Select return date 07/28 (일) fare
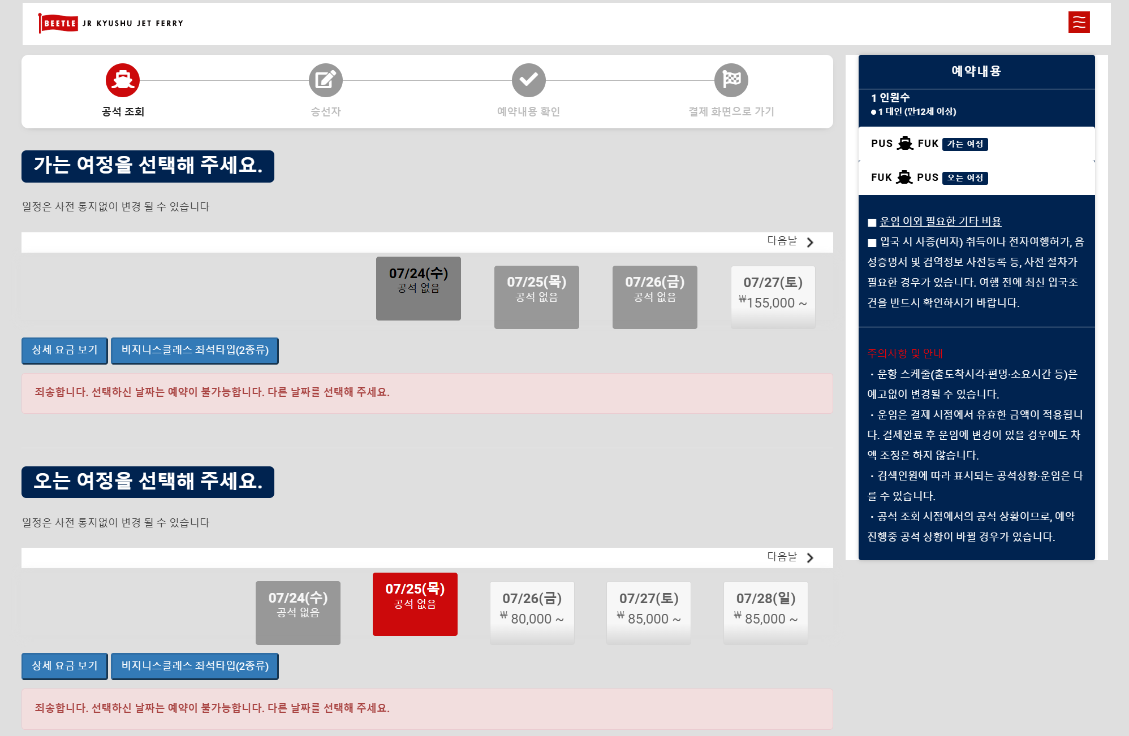This screenshot has height=736, width=1129. pos(765,612)
